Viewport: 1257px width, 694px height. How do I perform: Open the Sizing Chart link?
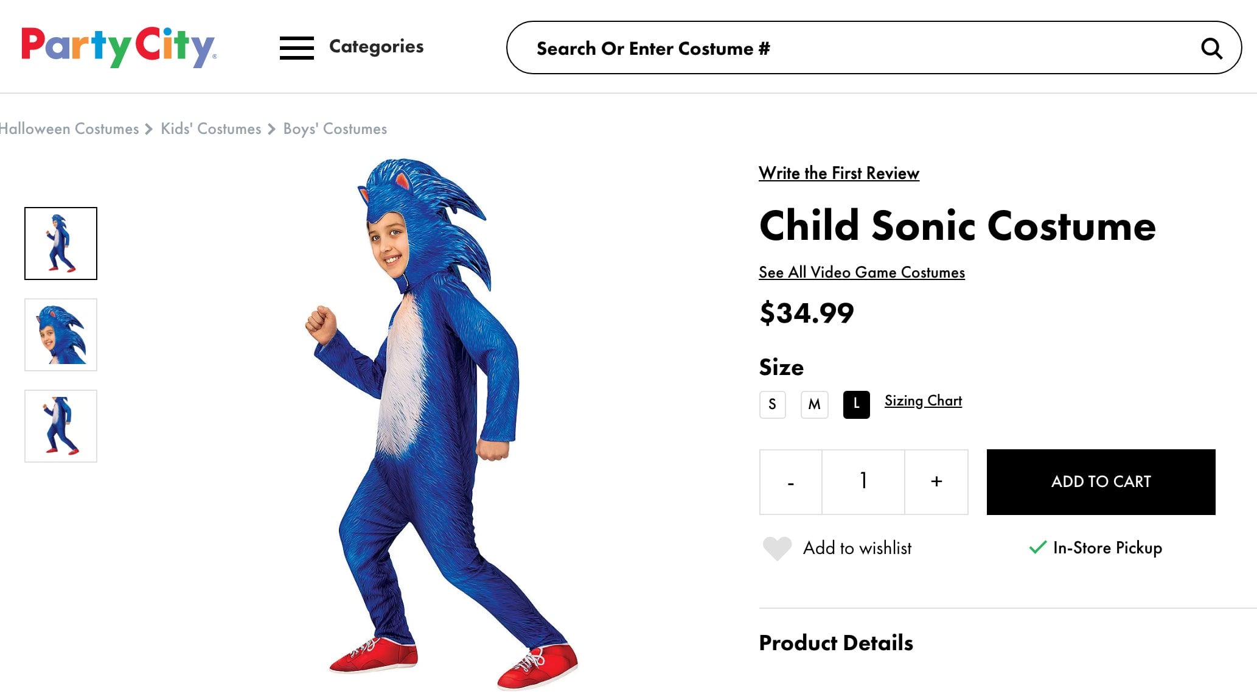923,401
